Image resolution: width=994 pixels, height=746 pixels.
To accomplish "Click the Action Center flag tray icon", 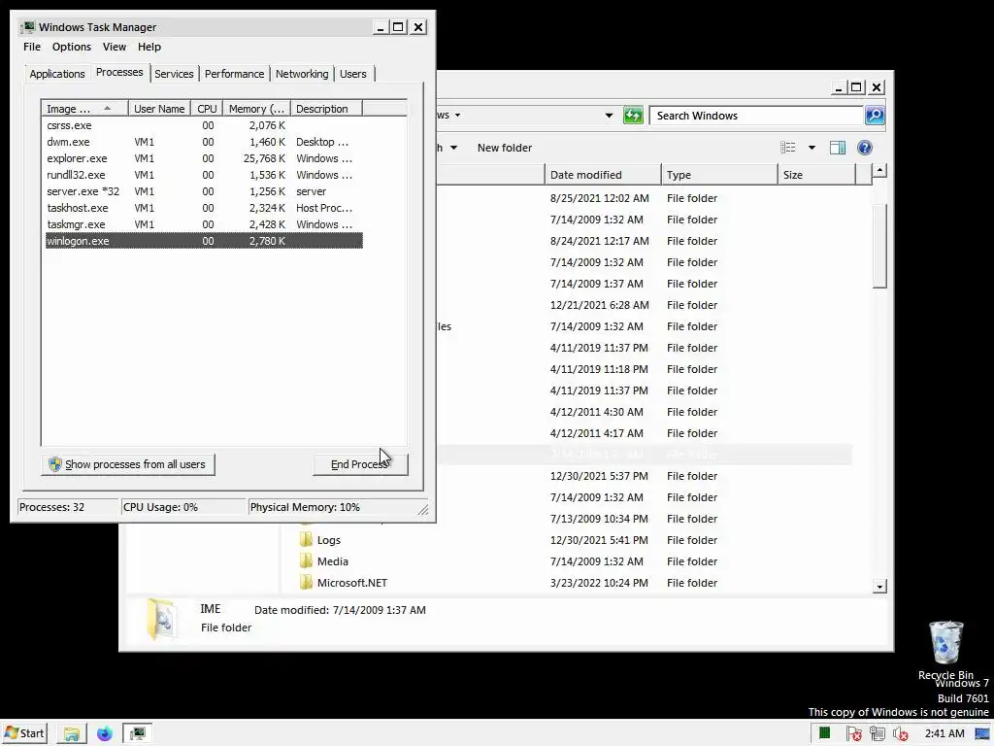I will 853,734.
